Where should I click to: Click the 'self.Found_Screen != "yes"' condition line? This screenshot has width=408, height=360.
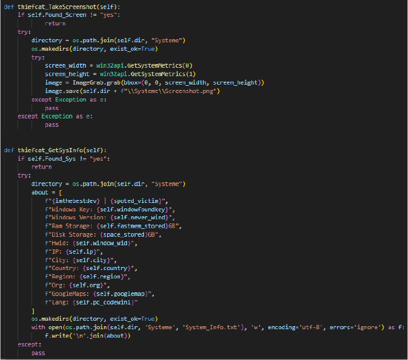pyautogui.click(x=69, y=15)
